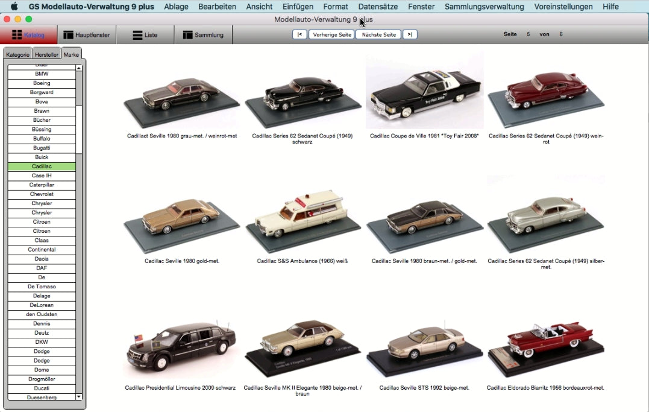Open the Sammlungsverwaltung menu
This screenshot has width=649, height=412.
[484, 7]
